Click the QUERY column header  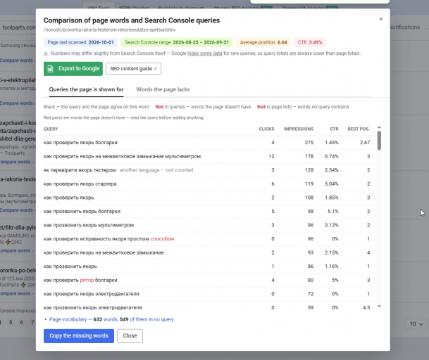(x=51, y=129)
